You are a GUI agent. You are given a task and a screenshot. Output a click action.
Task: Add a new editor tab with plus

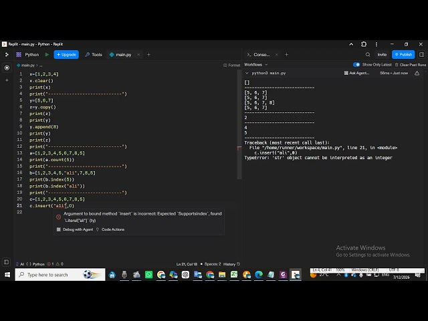coord(148,55)
